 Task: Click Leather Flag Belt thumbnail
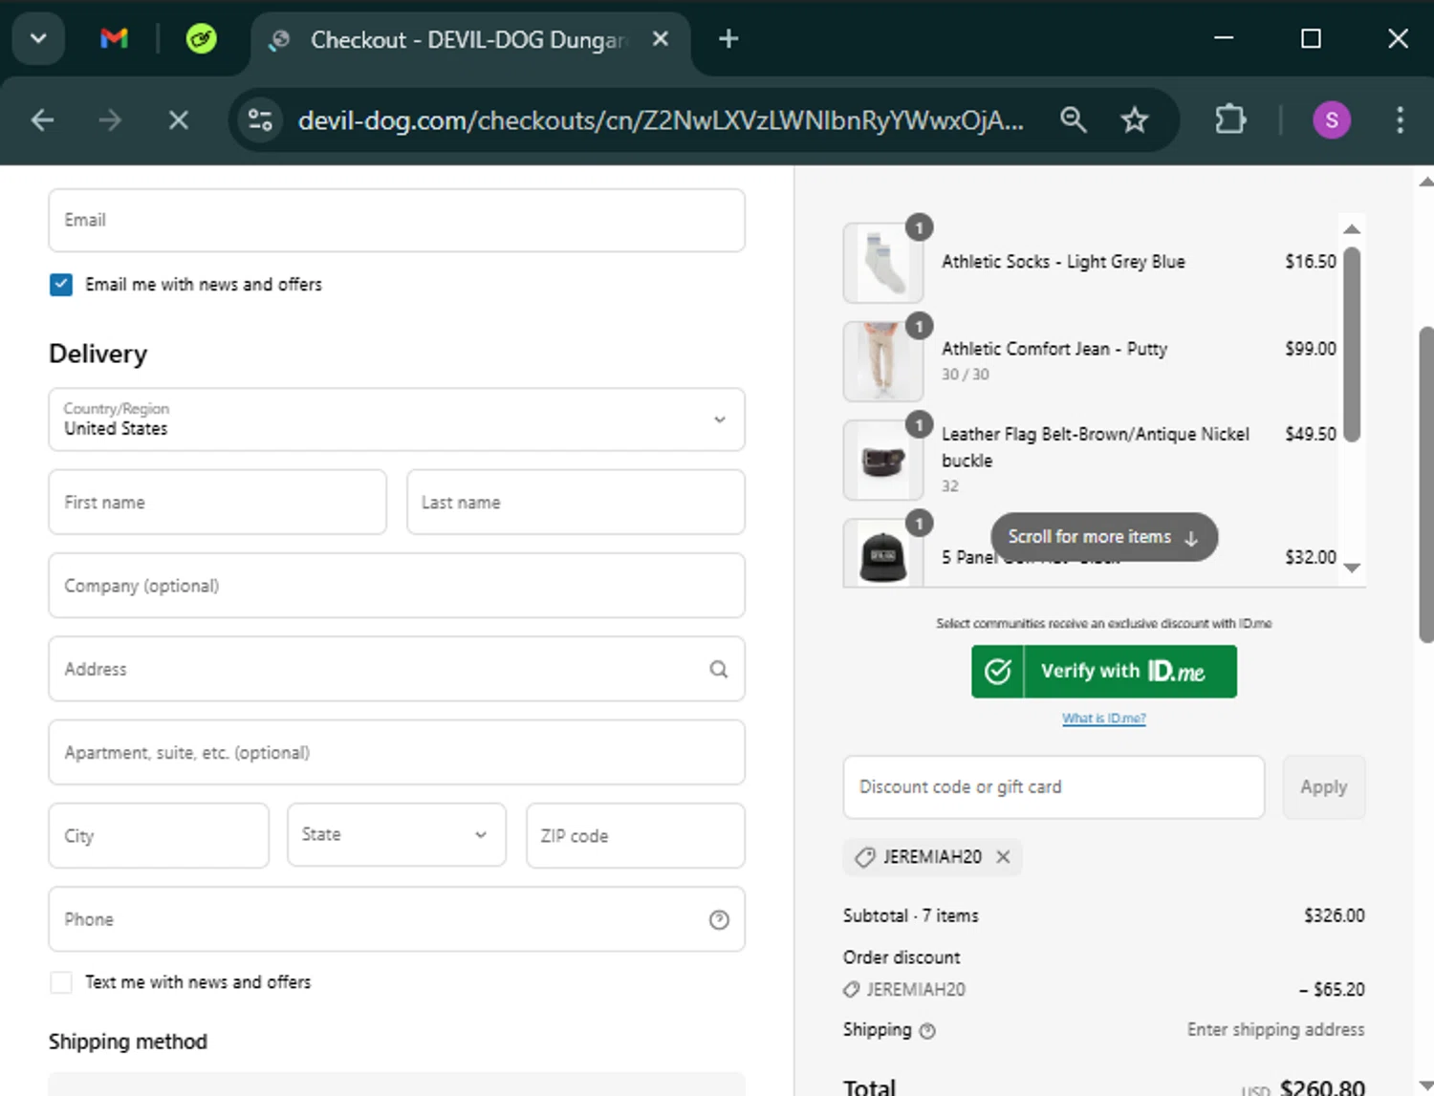tap(883, 461)
